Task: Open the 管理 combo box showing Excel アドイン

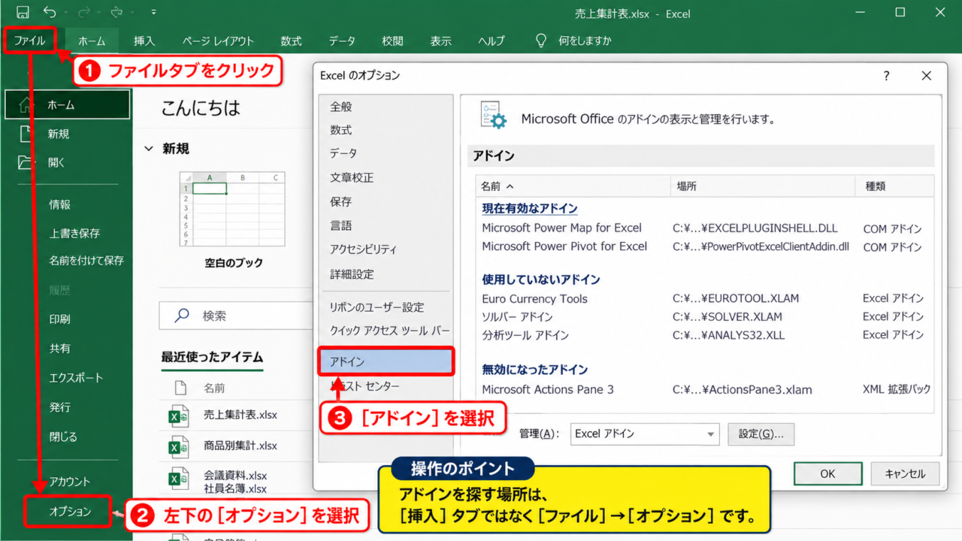Action: point(646,434)
